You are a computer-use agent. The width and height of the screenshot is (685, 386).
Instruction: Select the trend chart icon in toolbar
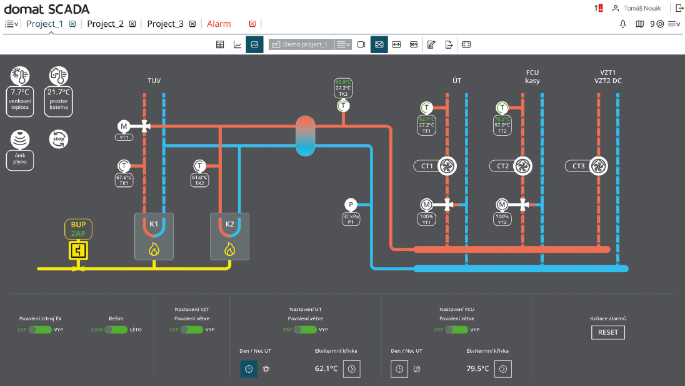click(x=236, y=44)
